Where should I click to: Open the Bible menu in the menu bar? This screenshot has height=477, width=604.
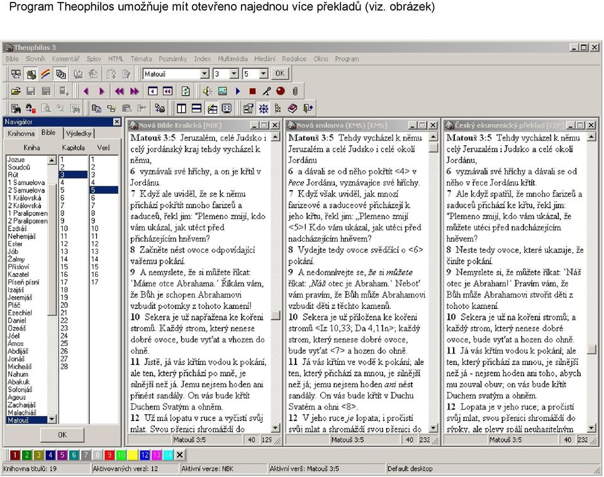(12, 59)
